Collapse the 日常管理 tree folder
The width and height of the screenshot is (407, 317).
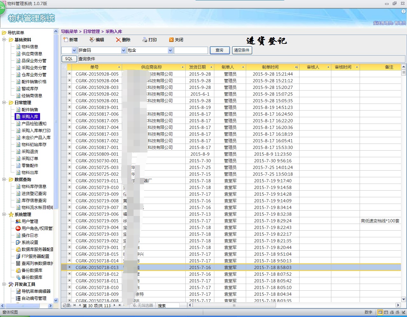pos(4,103)
